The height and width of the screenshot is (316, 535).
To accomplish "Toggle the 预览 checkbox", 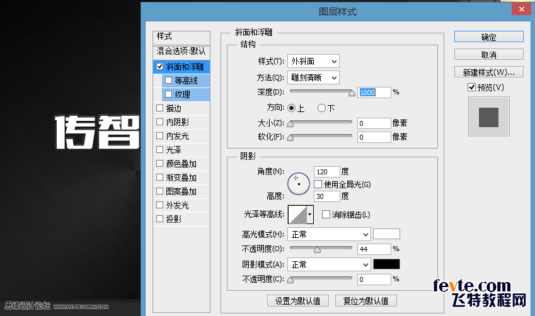I will [x=471, y=87].
